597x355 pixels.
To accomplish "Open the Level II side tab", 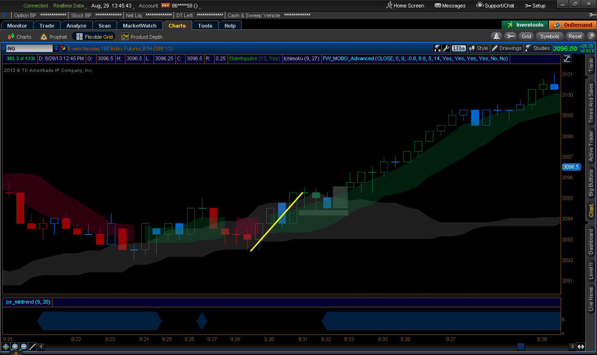I will [x=591, y=271].
